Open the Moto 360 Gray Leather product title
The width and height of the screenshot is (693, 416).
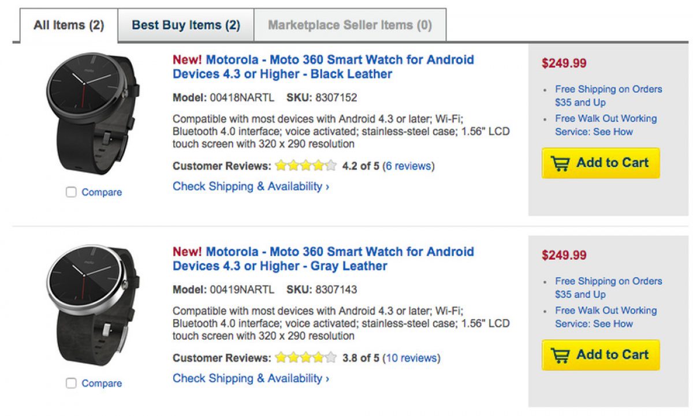323,259
